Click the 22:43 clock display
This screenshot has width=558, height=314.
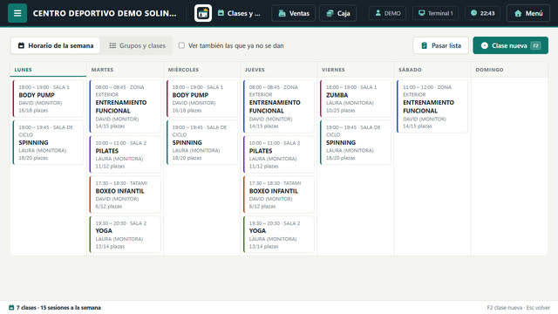point(482,13)
